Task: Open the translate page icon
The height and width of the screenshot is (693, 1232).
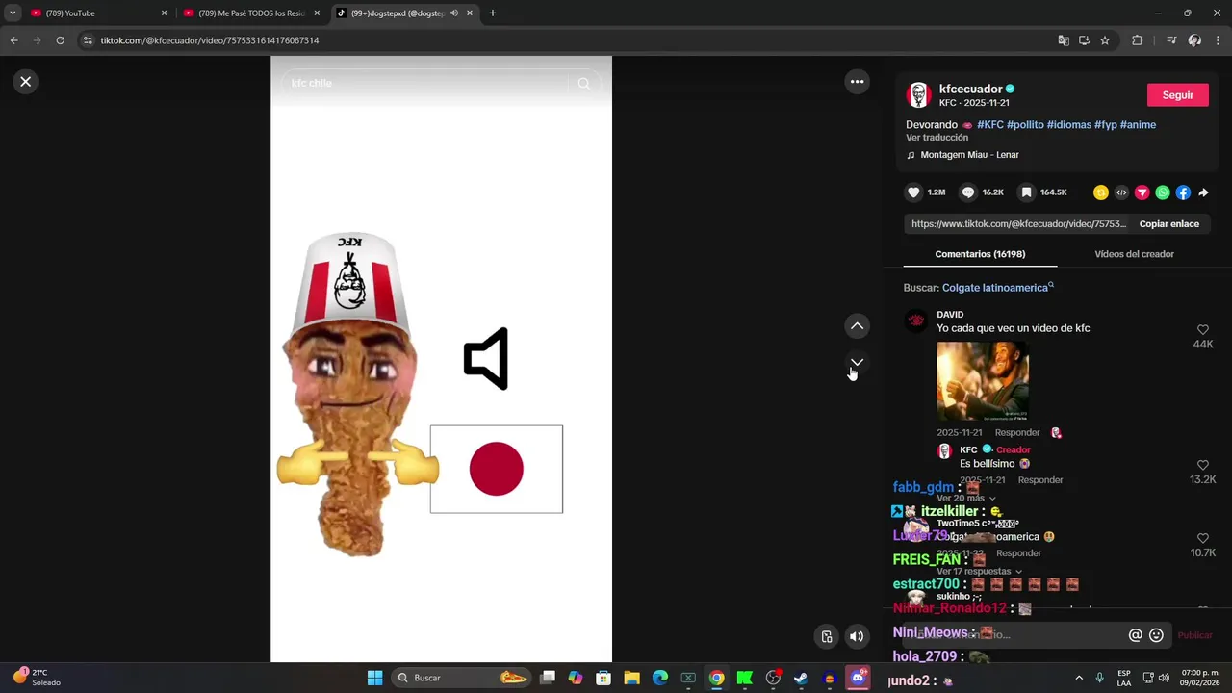Action: point(1063,40)
